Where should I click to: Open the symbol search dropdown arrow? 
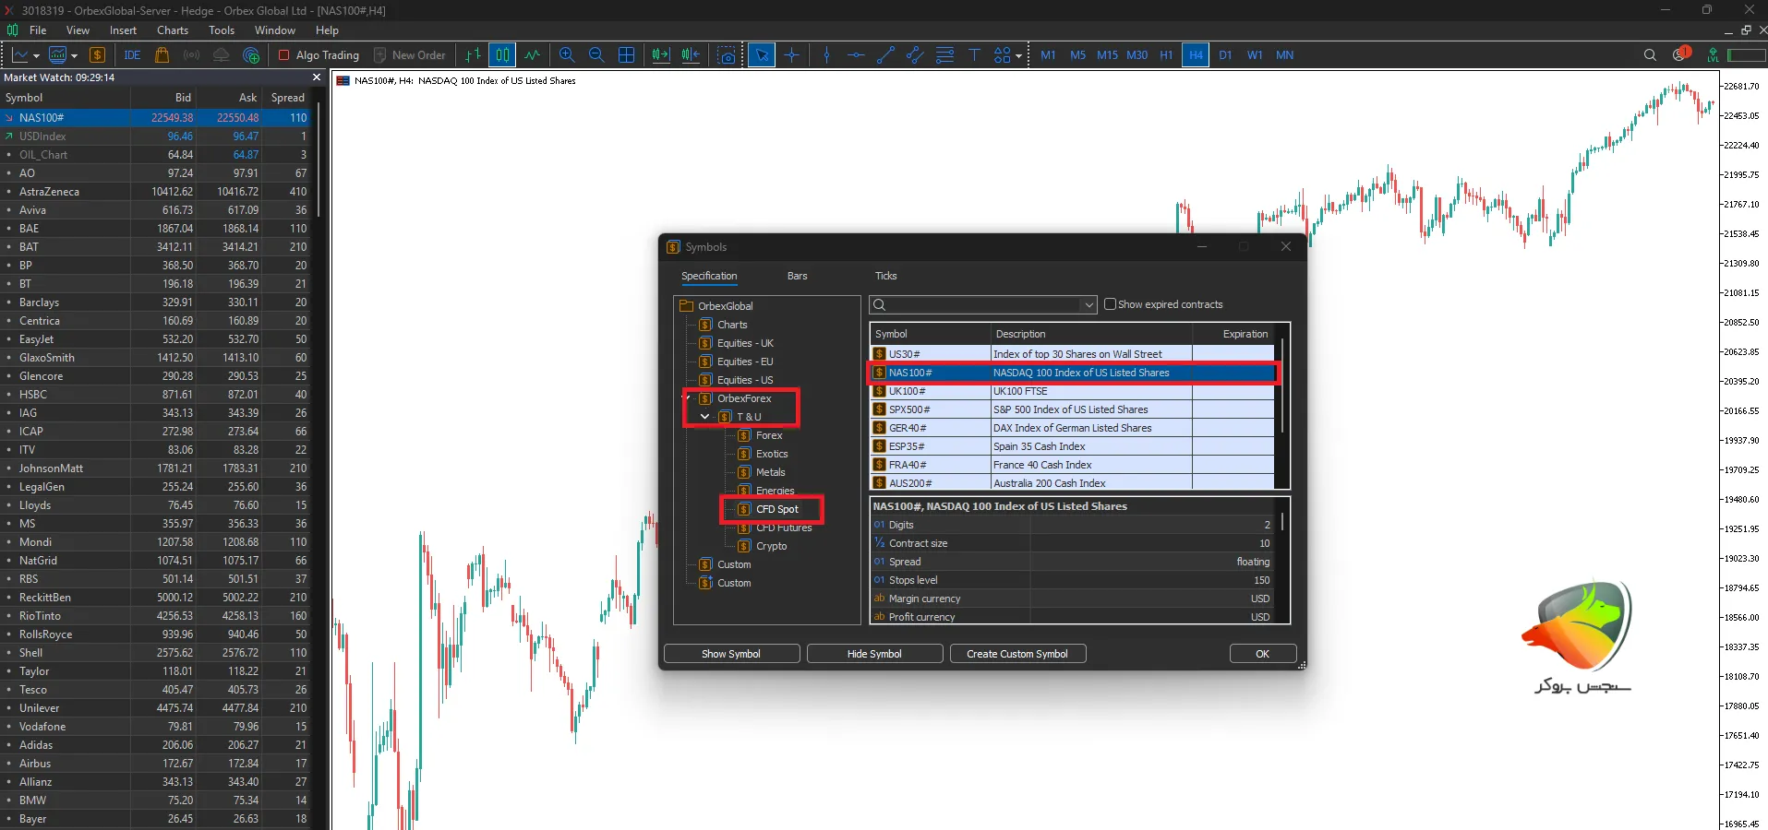pyautogui.click(x=1088, y=305)
